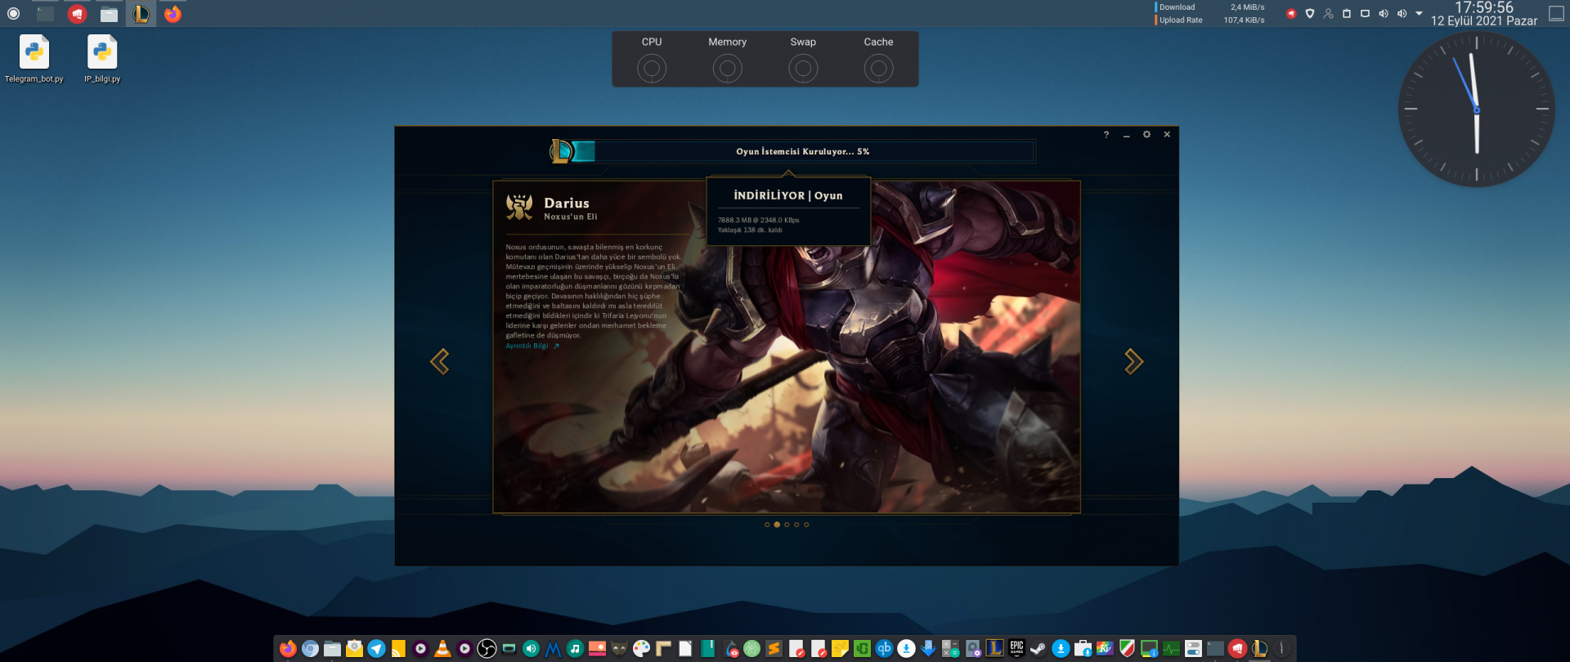The height and width of the screenshot is (662, 1570).
Task: Click the analog clock widget
Action: click(1477, 110)
